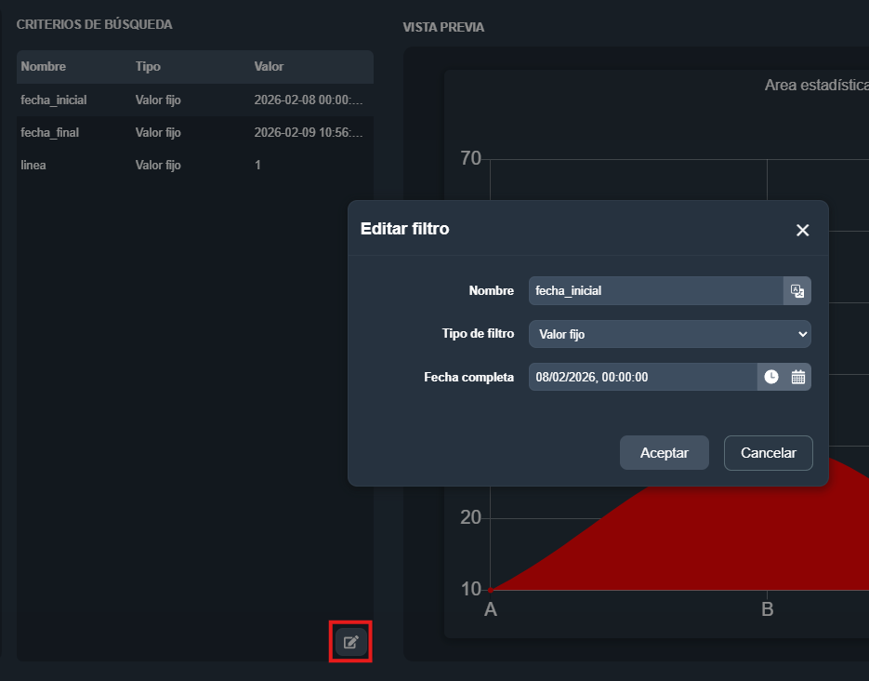Open the time picker clock icon
This screenshot has height=681, width=869.
coord(771,377)
